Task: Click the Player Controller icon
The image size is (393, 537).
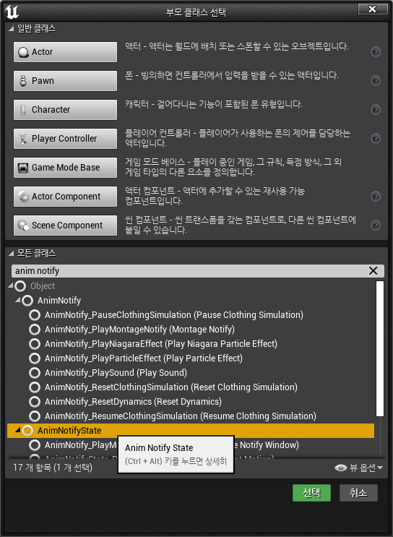Action: [23, 139]
